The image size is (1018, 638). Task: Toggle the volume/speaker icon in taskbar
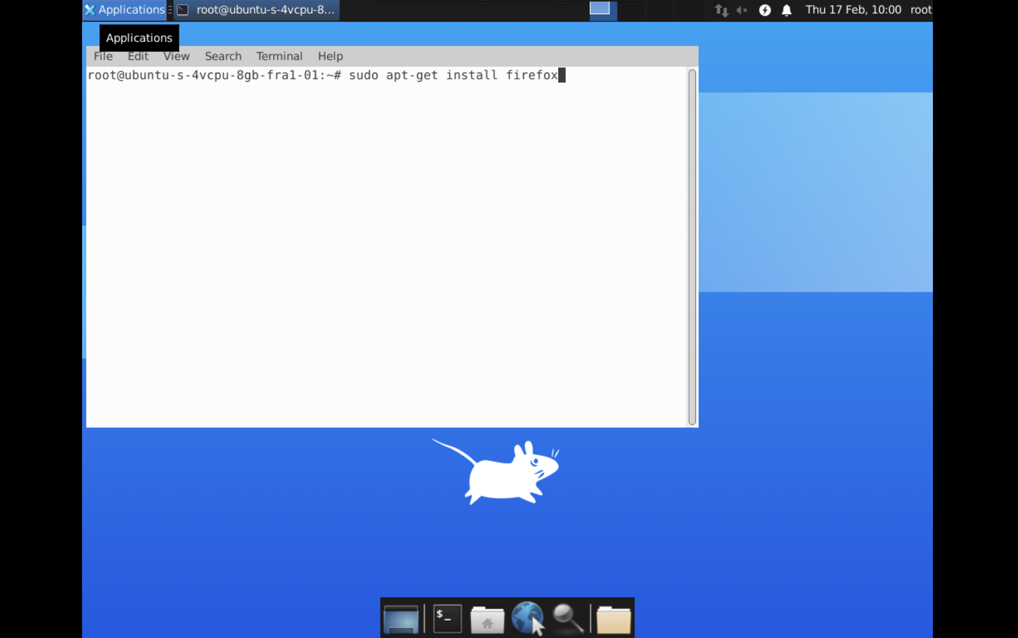[741, 9]
